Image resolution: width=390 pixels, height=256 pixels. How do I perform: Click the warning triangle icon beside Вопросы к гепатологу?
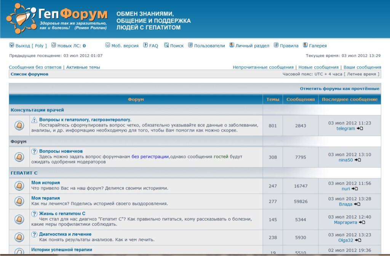pyautogui.click(x=34, y=120)
